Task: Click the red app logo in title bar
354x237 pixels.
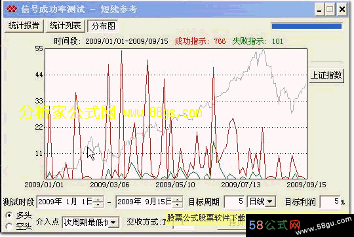Action: [11, 9]
